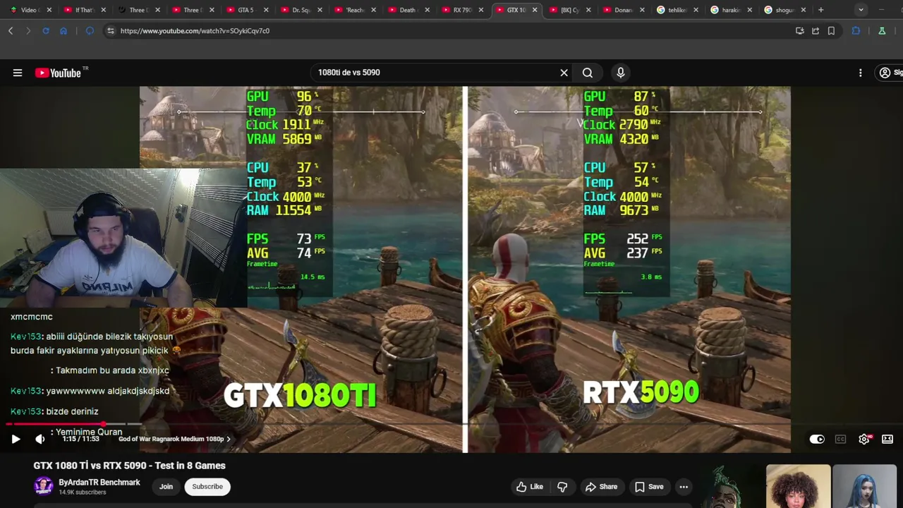Focus the browser address bar URL

point(451,31)
